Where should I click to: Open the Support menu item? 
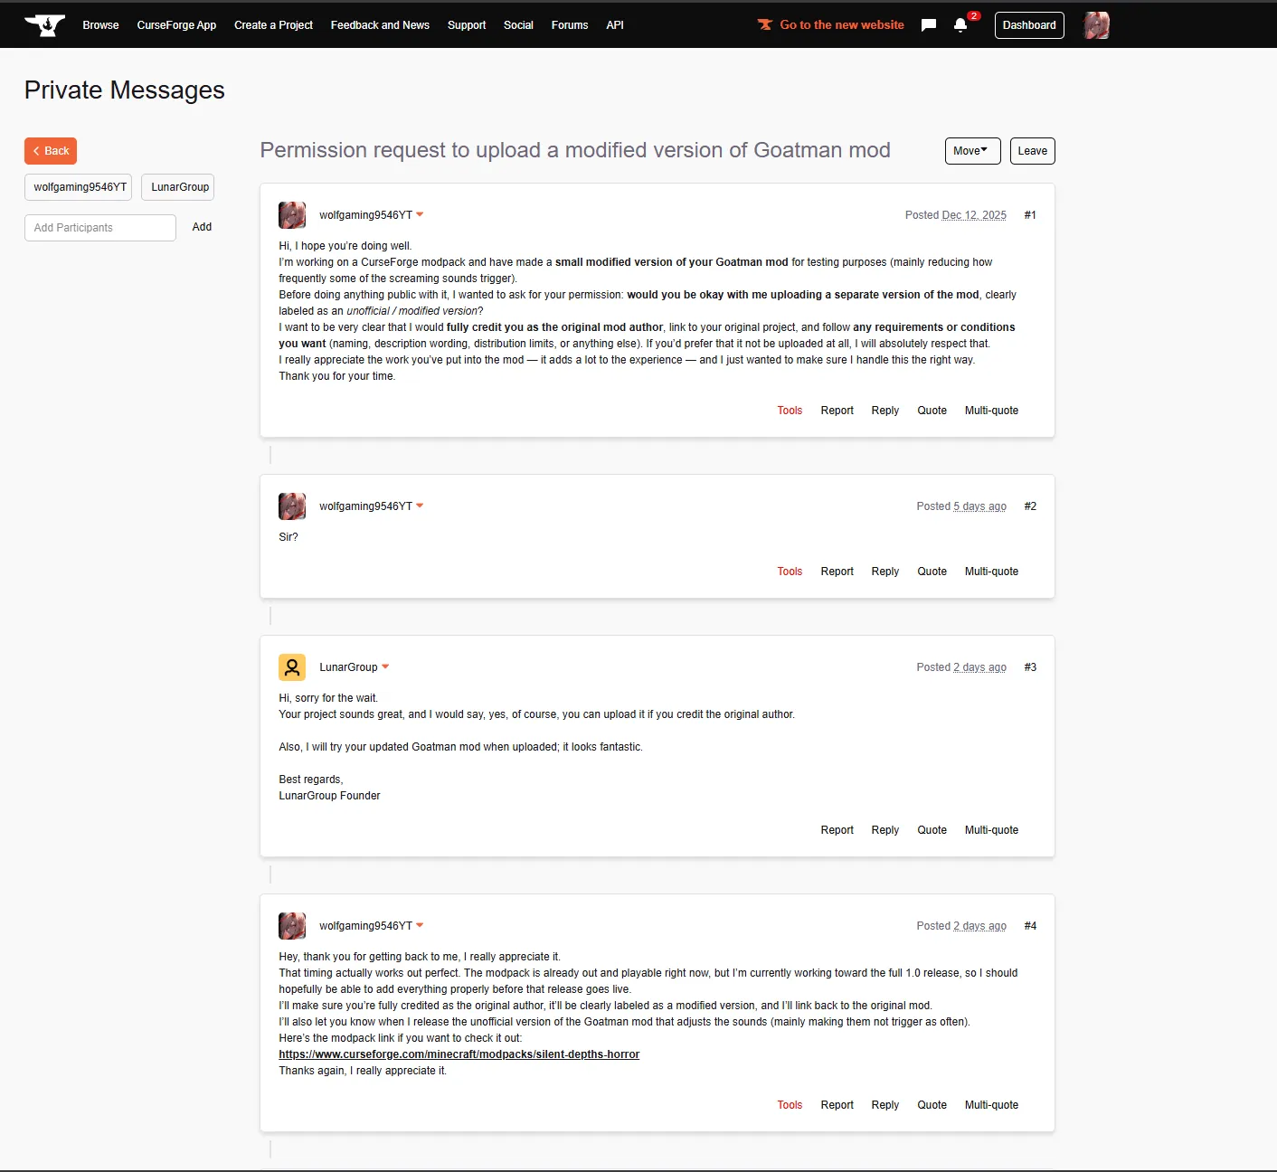pyautogui.click(x=467, y=25)
